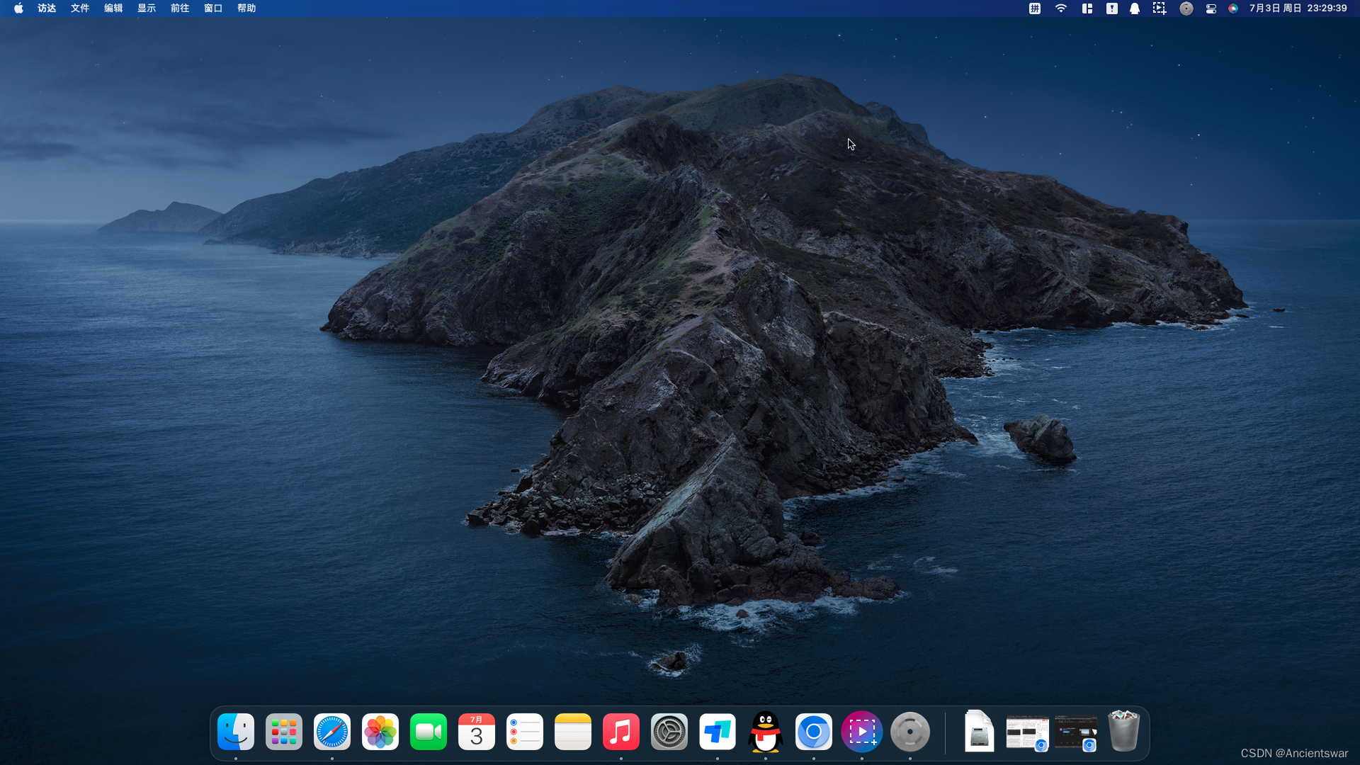
Task: Click the exclamation mark menu bar icon
Action: pyautogui.click(x=1112, y=8)
